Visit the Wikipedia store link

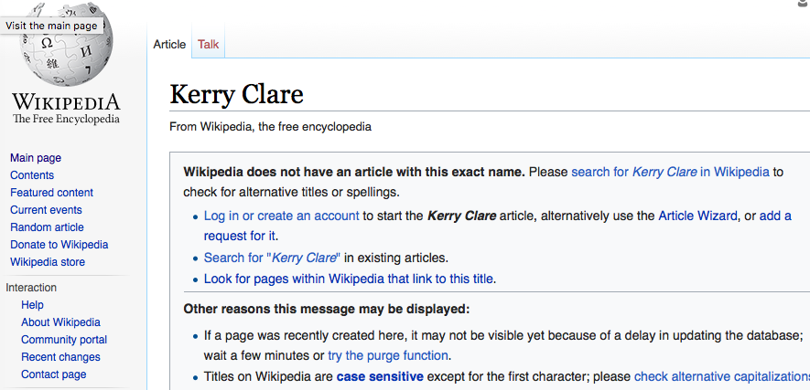click(48, 262)
